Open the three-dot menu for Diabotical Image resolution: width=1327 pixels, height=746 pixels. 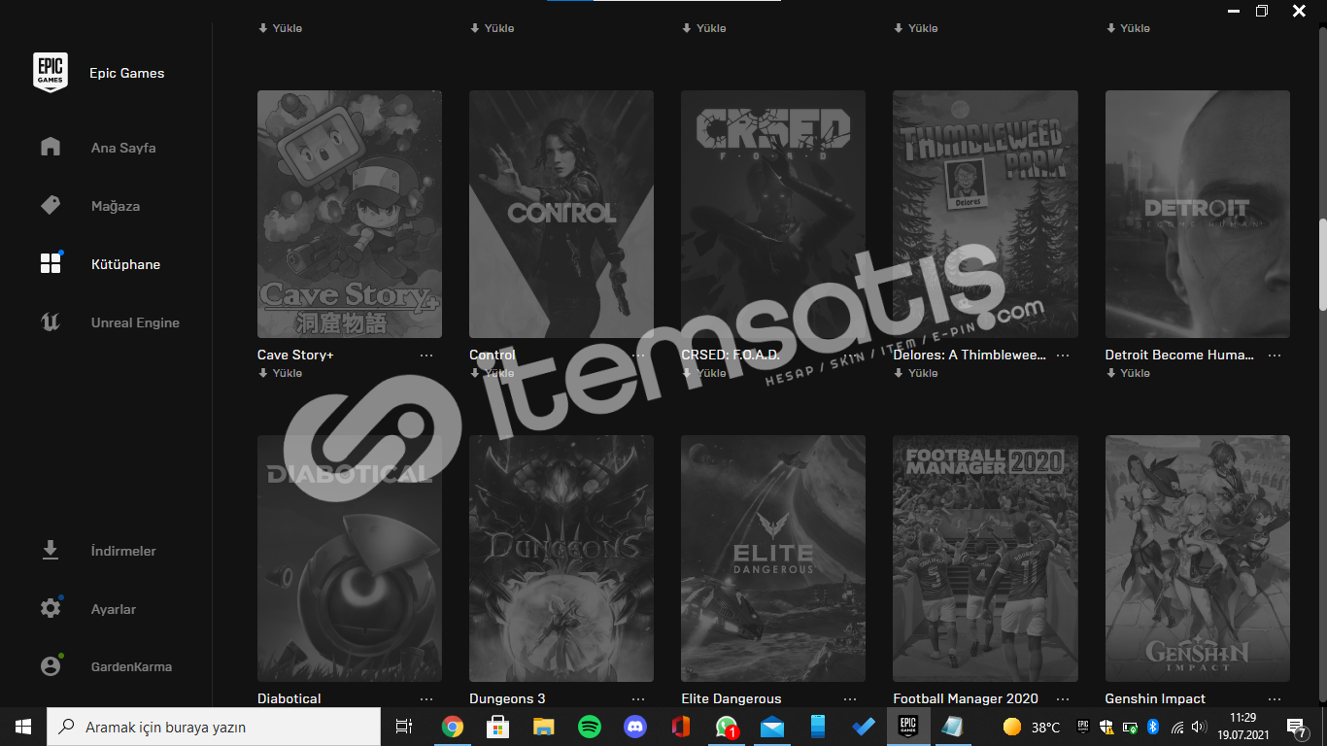click(x=426, y=699)
